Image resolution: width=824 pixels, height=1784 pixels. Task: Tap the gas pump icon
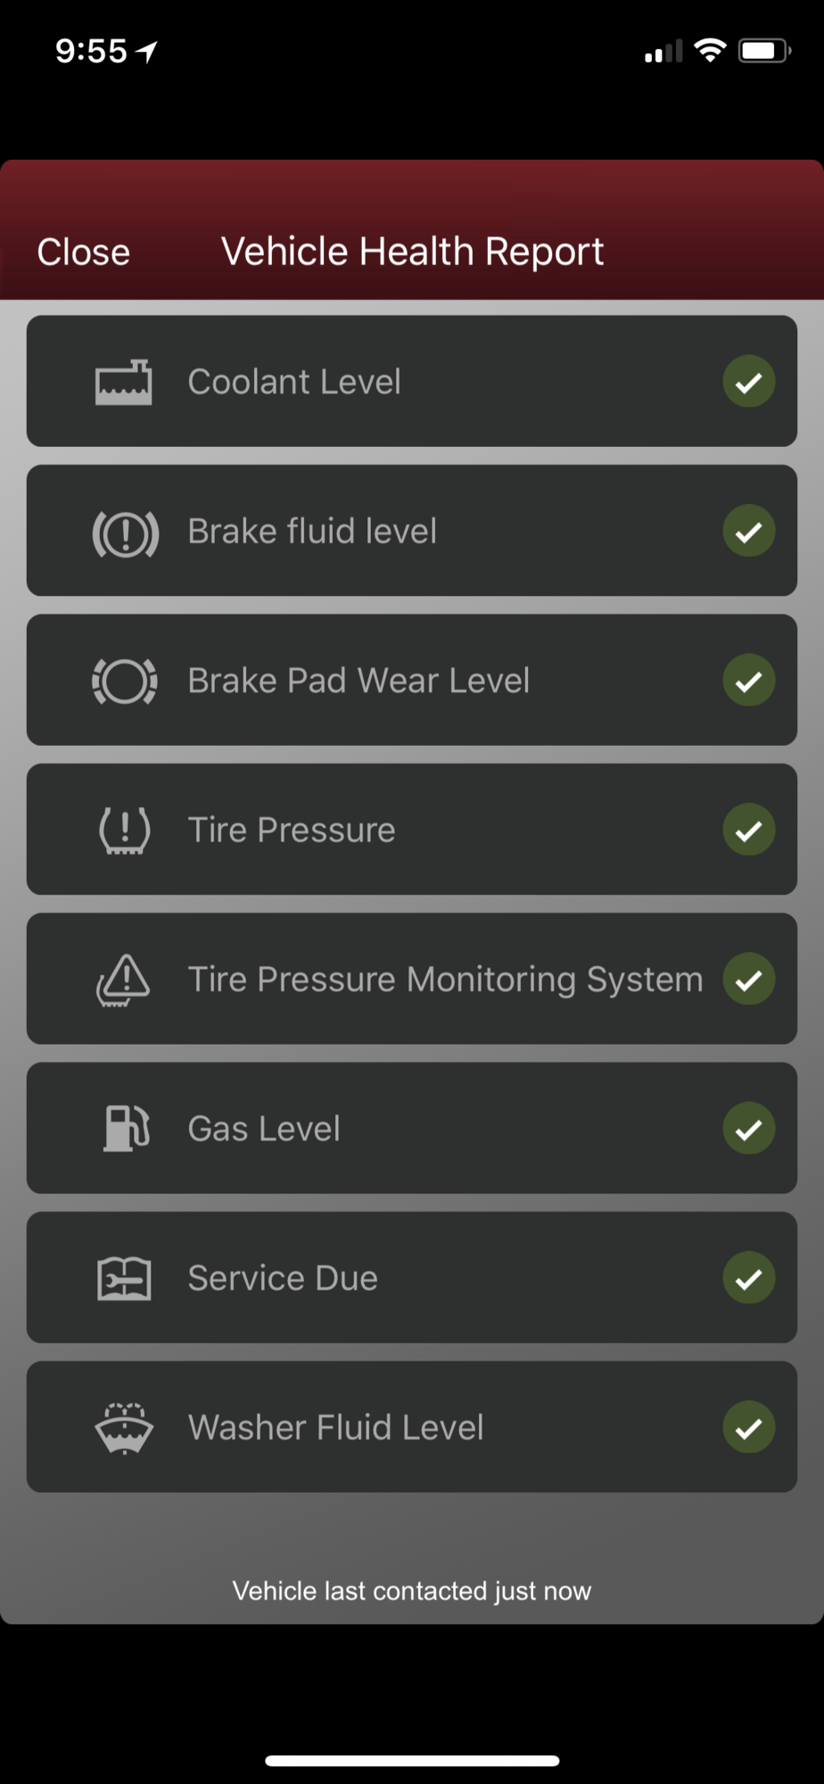tap(126, 1128)
